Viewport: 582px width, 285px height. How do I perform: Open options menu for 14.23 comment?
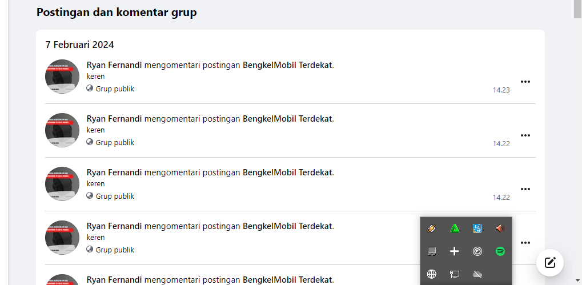pyautogui.click(x=525, y=82)
